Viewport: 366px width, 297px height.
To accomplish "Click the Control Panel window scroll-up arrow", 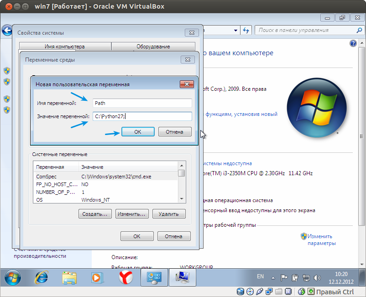I will [362, 43].
